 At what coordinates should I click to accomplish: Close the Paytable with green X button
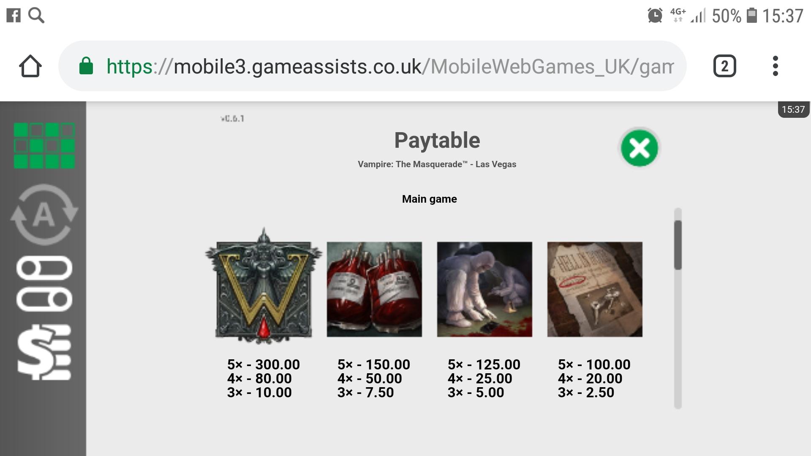[639, 148]
